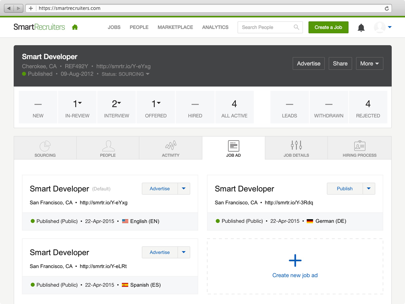Open the header link smrtr.io/Y-eYxg

(x=123, y=66)
